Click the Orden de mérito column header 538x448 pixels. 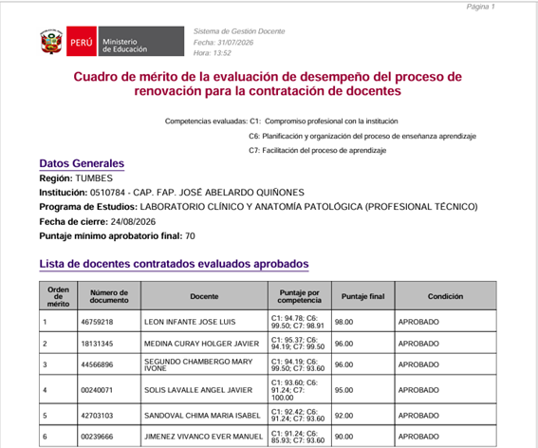point(58,296)
